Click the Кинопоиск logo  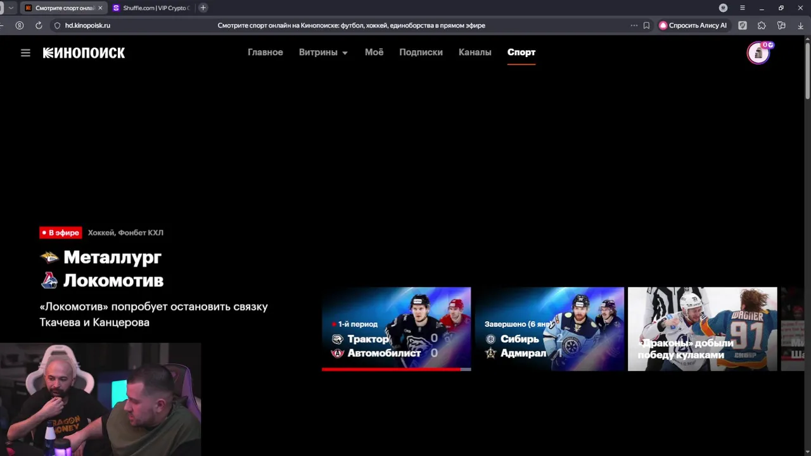pyautogui.click(x=84, y=53)
